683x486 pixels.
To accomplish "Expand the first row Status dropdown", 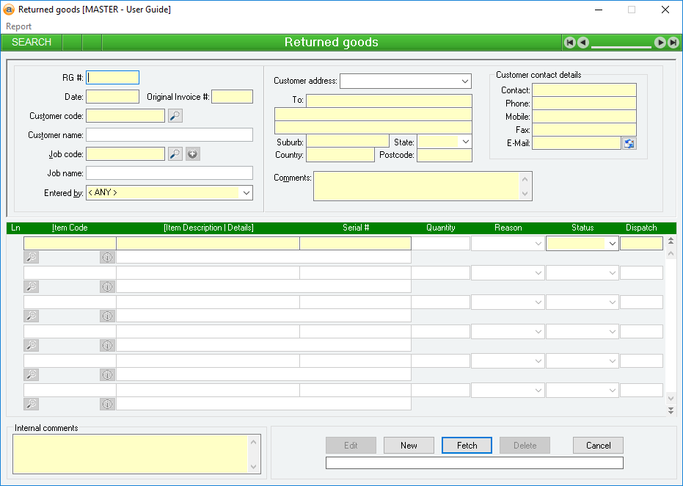I will pos(612,244).
